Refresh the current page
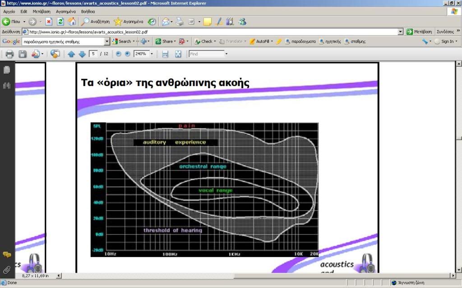The width and height of the screenshot is (462, 288). pos(60,22)
